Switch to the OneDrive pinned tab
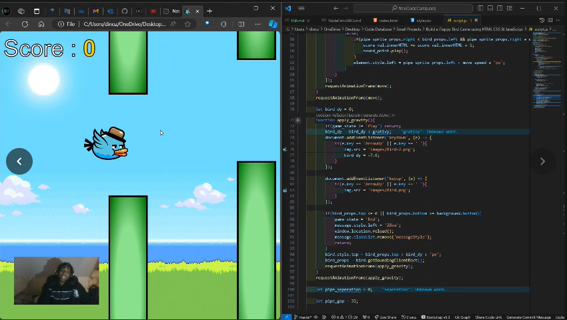Image resolution: width=567 pixels, height=320 pixels. pos(81,11)
